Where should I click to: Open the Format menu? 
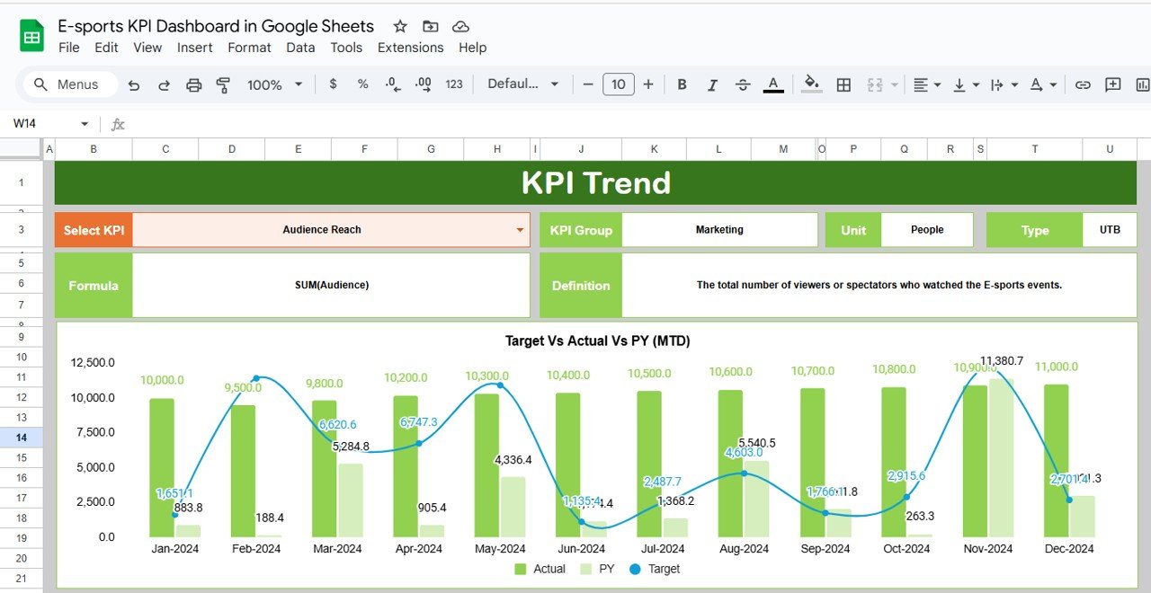[x=249, y=48]
